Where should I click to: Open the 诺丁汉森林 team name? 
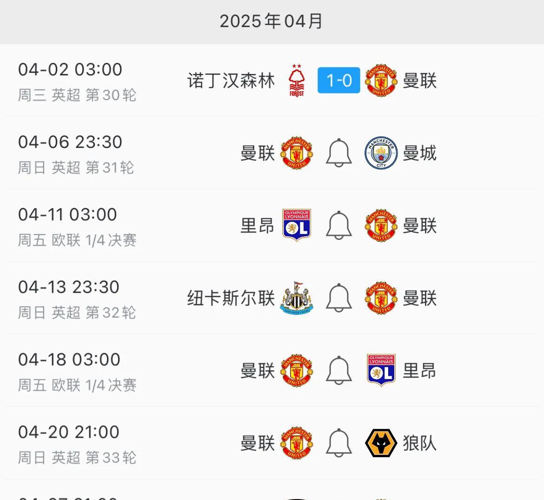[231, 80]
